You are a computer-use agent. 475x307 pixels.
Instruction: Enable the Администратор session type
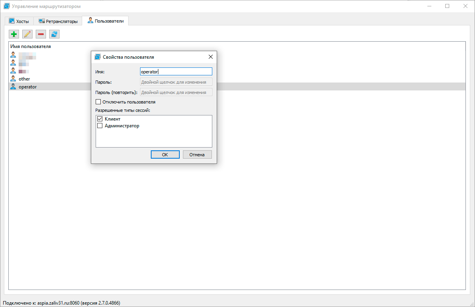click(100, 125)
